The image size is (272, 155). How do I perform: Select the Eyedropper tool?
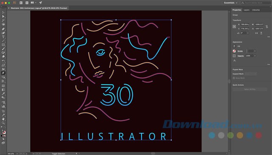click(x=3, y=93)
